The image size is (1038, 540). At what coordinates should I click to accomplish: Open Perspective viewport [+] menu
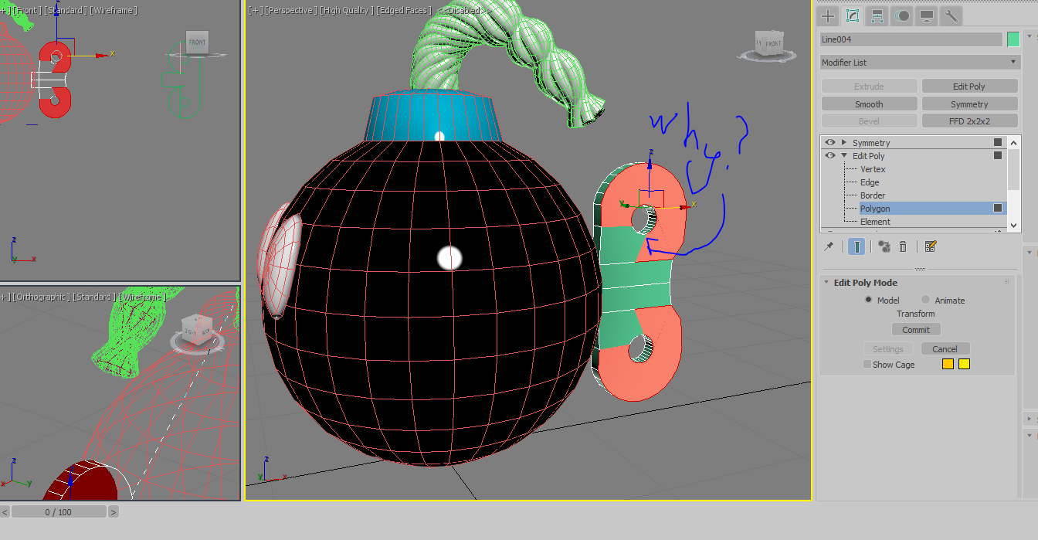tap(254, 10)
